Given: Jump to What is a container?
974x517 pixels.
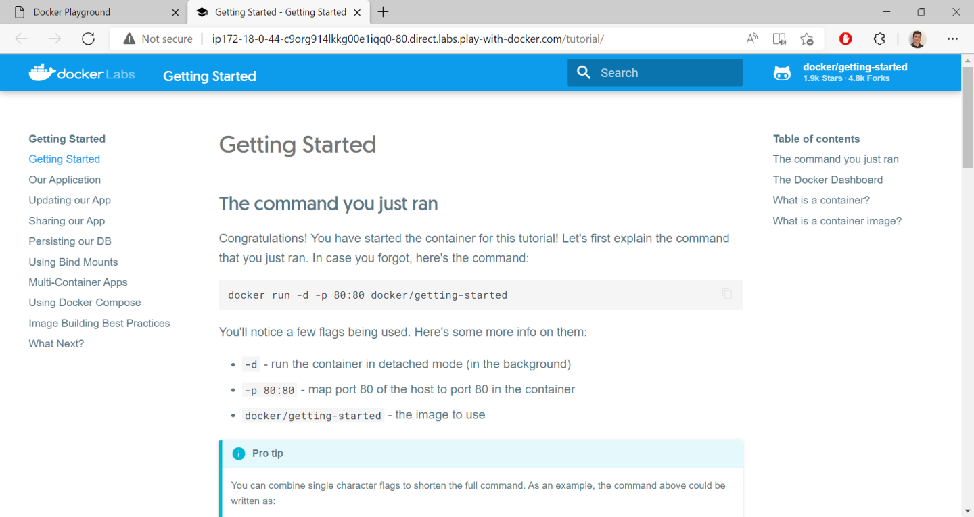Looking at the screenshot, I should (821, 200).
